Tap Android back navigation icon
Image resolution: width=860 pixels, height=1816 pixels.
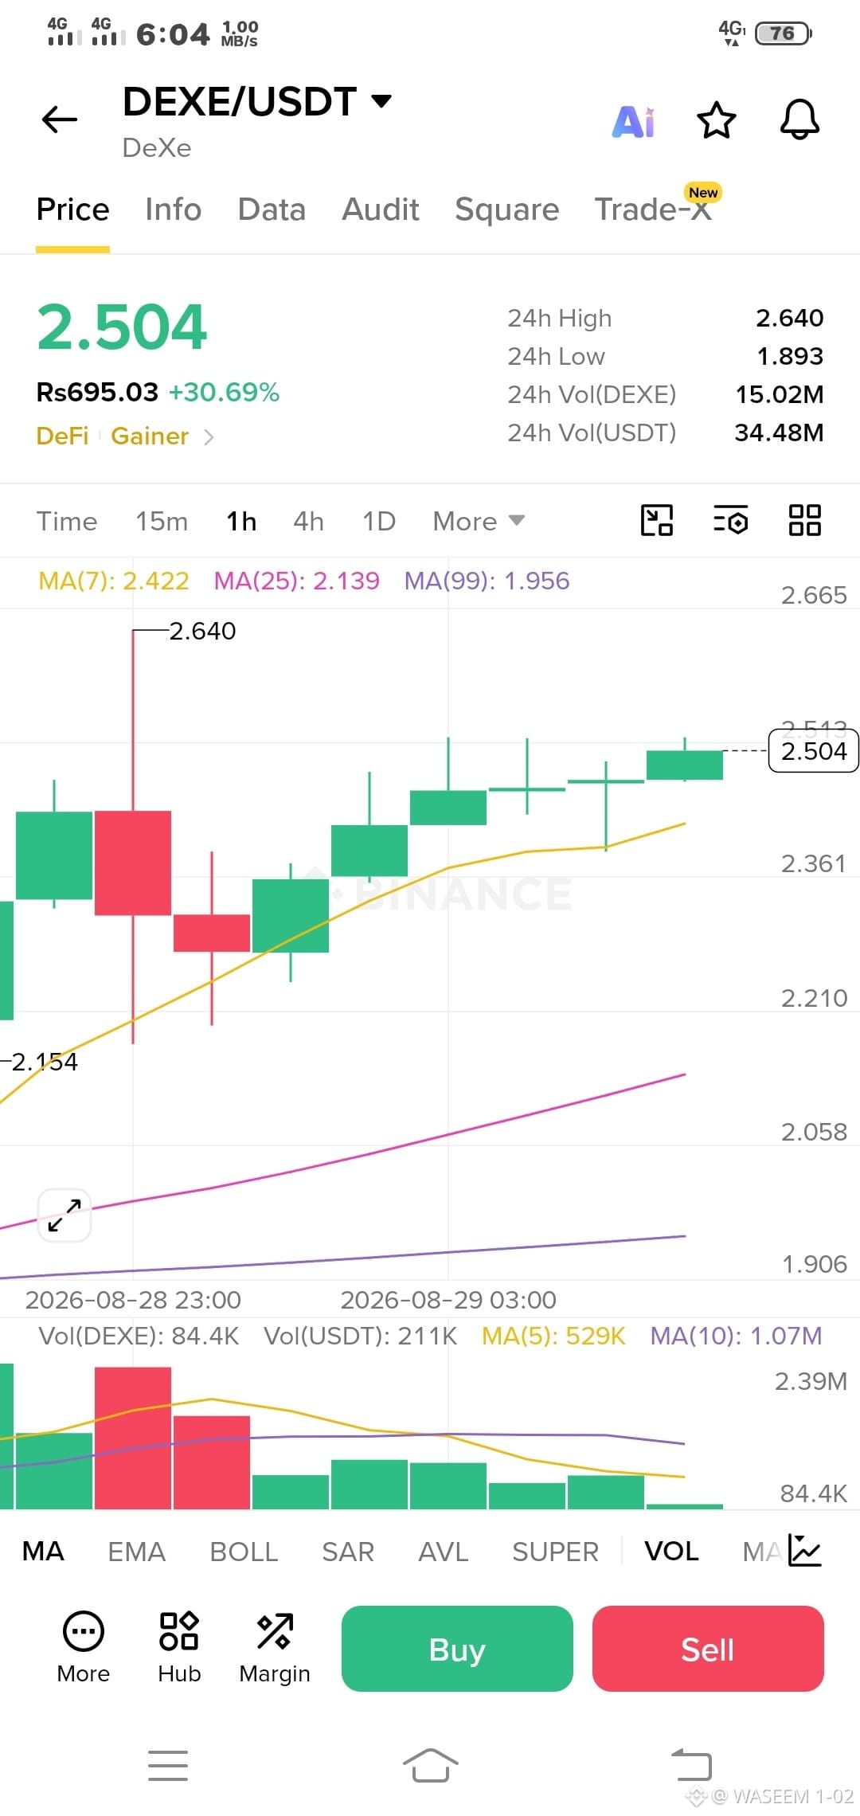pyautogui.click(x=691, y=1764)
